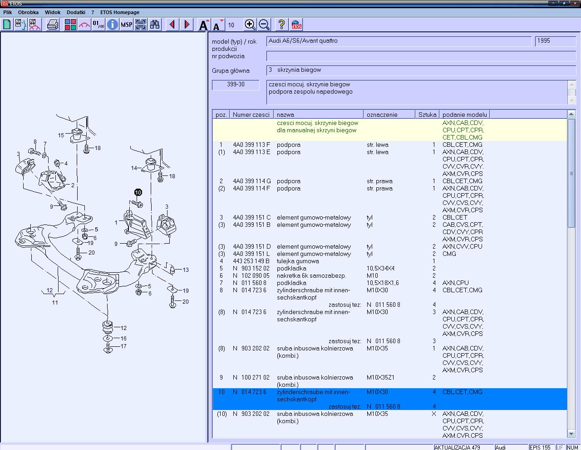581x450 pixels.
Task: Open help with the yellow question mark
Action: click(x=281, y=25)
